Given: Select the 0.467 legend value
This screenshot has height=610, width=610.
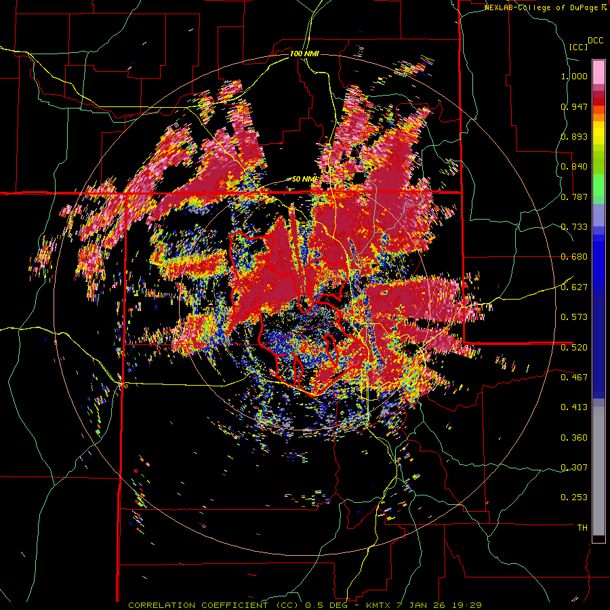Looking at the screenshot, I should (574, 378).
